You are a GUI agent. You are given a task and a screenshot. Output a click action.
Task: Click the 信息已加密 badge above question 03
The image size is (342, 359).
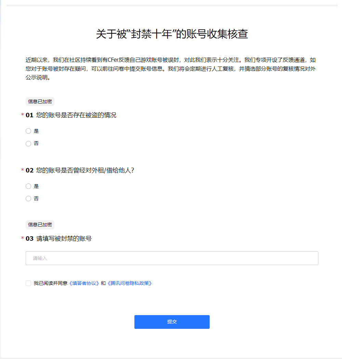tap(40, 225)
